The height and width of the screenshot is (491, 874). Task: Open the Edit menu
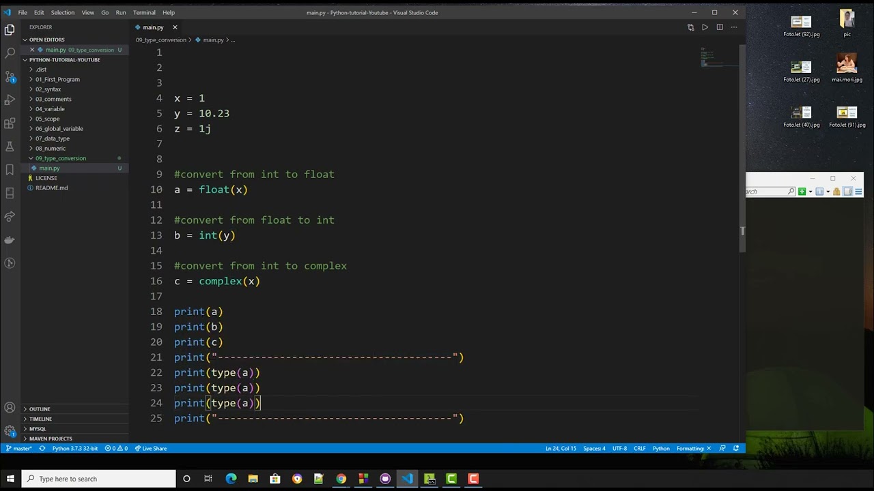pos(39,12)
